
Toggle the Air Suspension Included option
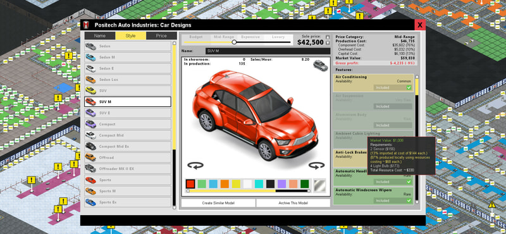tap(393, 106)
